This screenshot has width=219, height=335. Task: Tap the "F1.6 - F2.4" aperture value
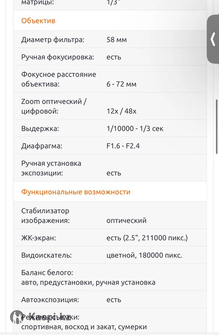123,146
